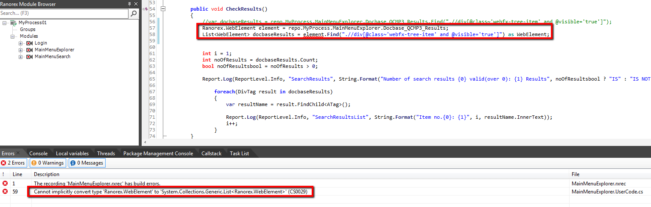Open the Task List tab
This screenshot has width=651, height=207.
pyautogui.click(x=240, y=154)
